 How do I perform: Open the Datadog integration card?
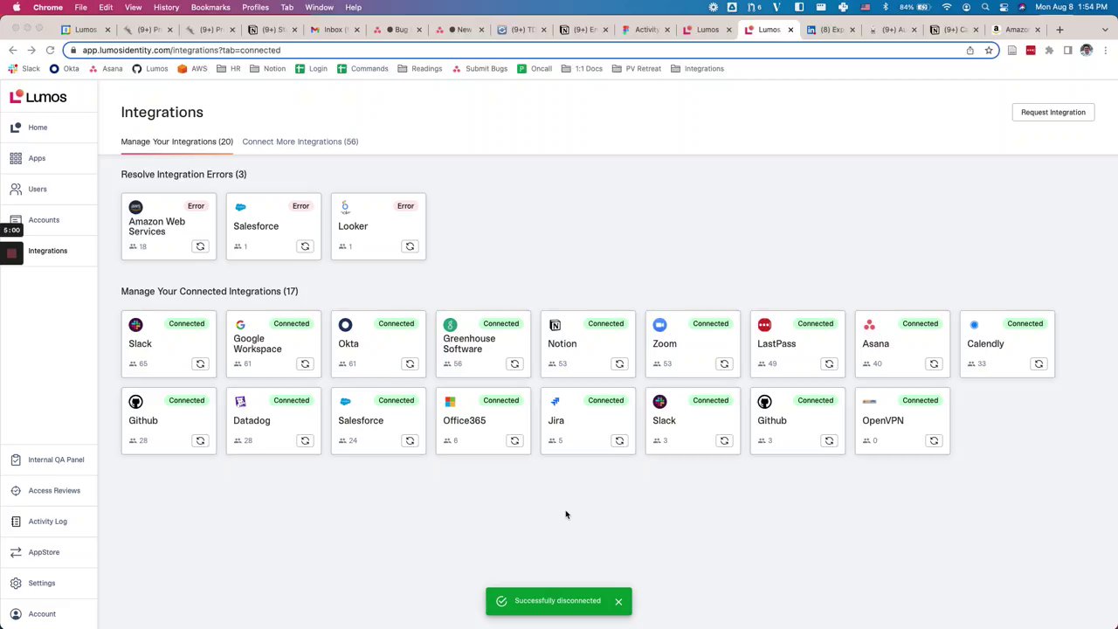273,420
